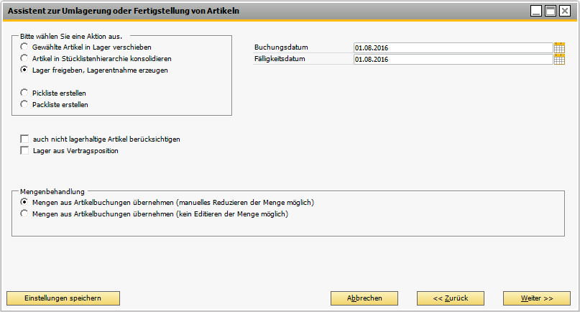
Task: Click the Fälligkeitsdatum date input field
Action: [x=453, y=59]
